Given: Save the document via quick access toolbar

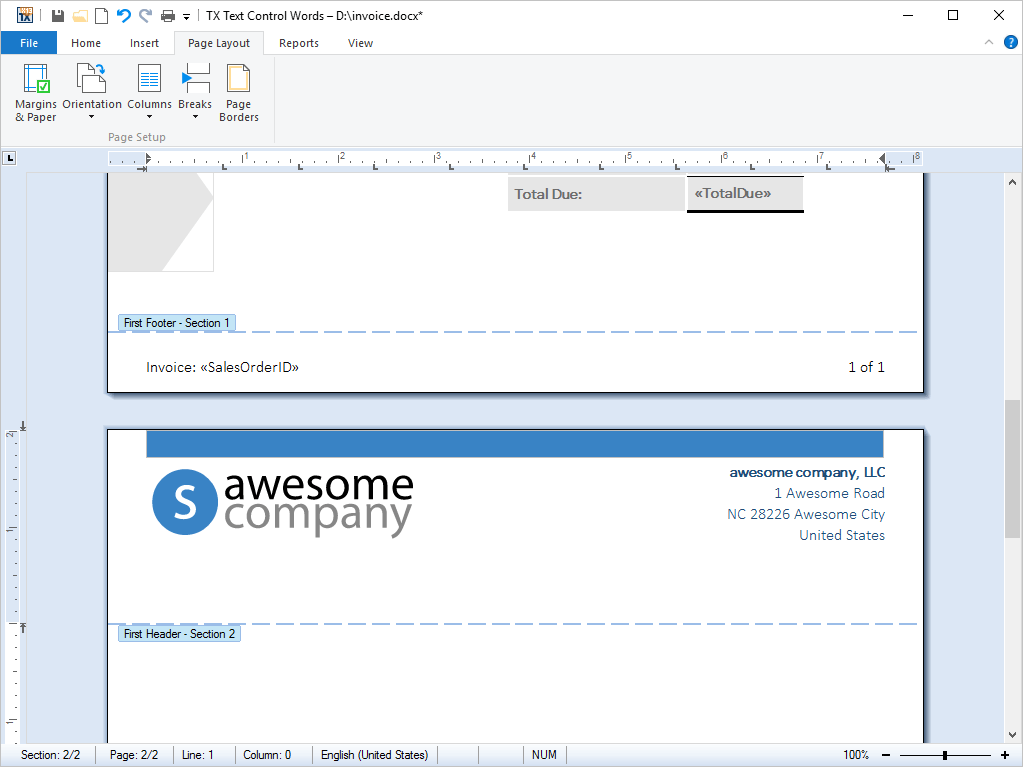Looking at the screenshot, I should (x=58, y=15).
